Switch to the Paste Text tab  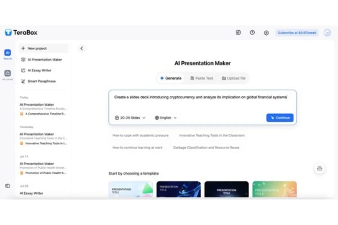202,78
